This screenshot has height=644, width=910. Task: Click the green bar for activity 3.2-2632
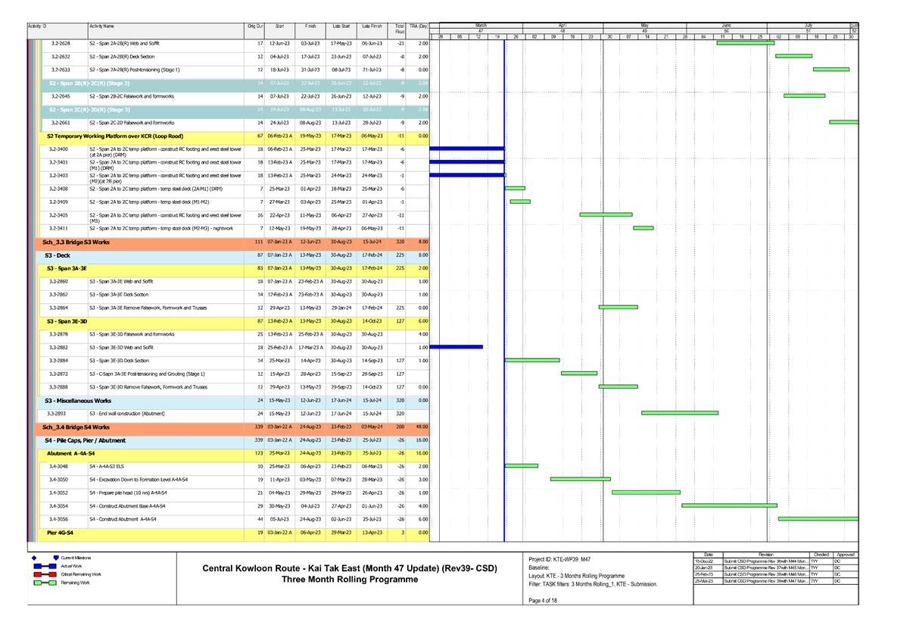(x=793, y=56)
